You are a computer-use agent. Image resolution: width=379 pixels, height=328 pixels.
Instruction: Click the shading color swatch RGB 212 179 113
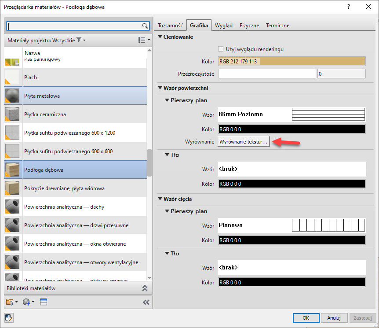(x=291, y=61)
